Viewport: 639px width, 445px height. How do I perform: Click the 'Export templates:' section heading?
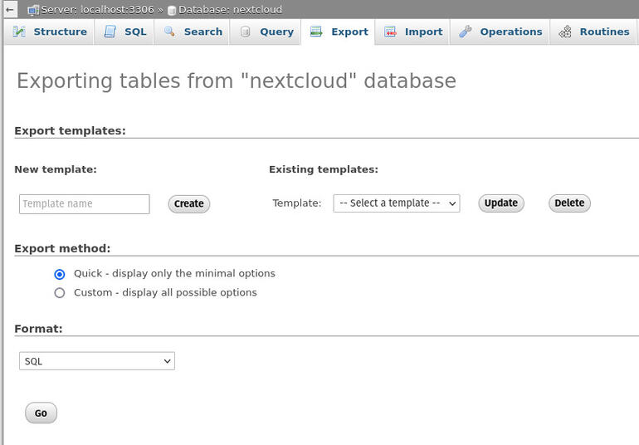tap(70, 130)
